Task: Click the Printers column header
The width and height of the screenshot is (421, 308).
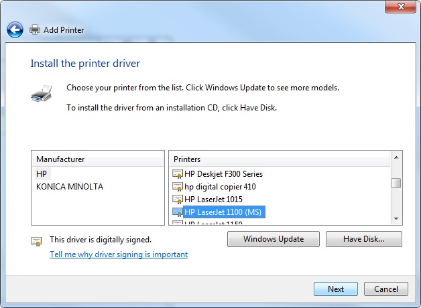Action: pyautogui.click(x=280, y=159)
